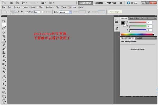Screen dimensions: 158x105
Task: Select the Crop tool
Action: [4, 36]
